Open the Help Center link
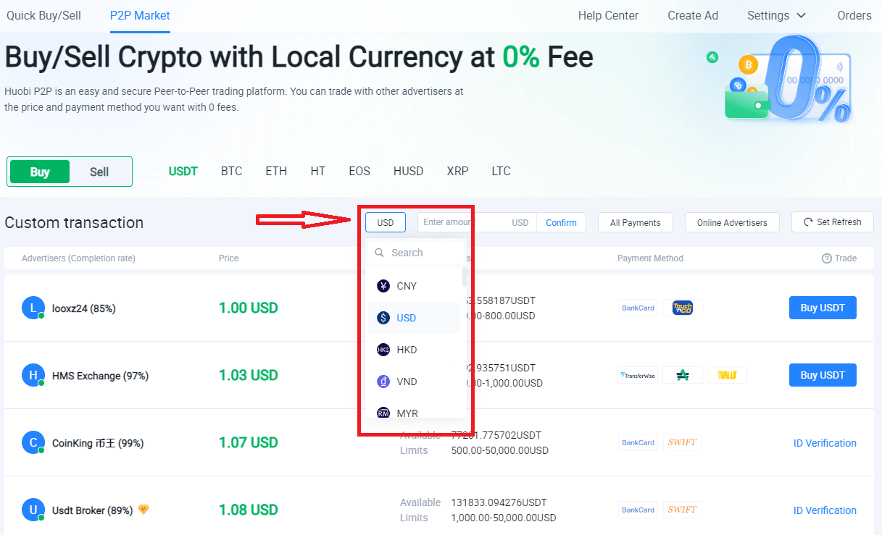 [609, 15]
